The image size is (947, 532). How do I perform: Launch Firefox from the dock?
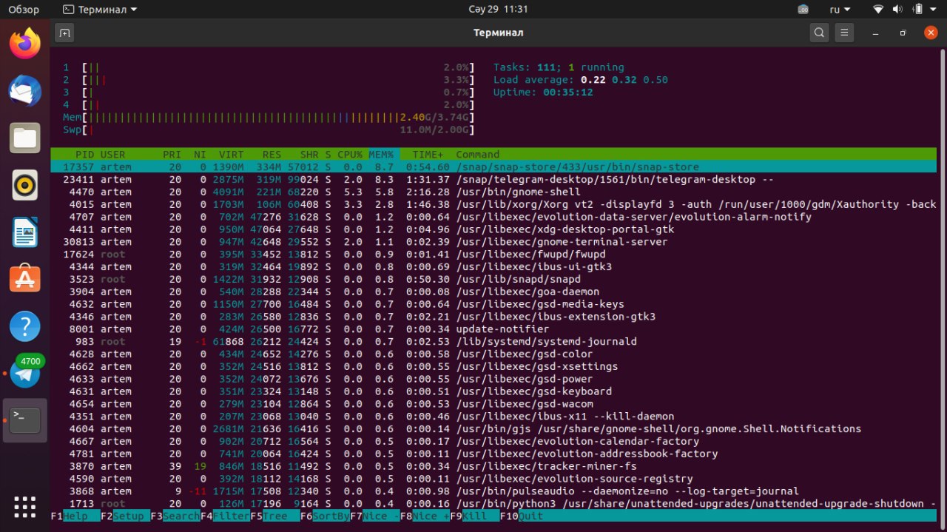[25, 44]
